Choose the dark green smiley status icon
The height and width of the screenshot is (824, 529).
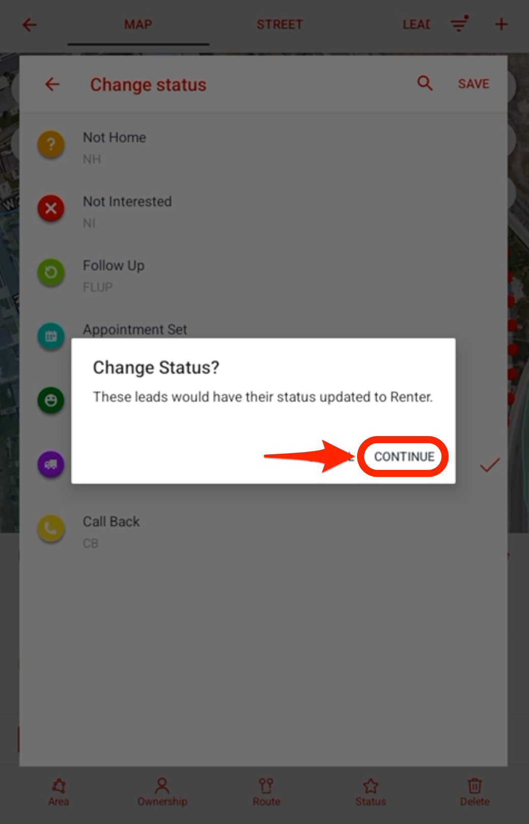click(51, 400)
